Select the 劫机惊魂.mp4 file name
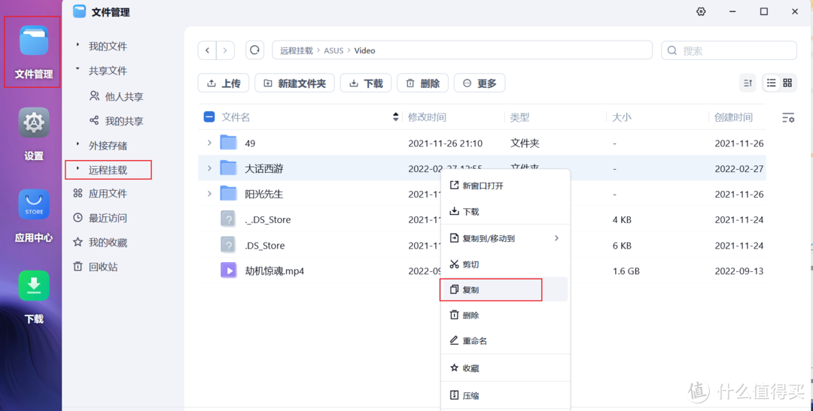The height and width of the screenshot is (411, 813). (274, 270)
